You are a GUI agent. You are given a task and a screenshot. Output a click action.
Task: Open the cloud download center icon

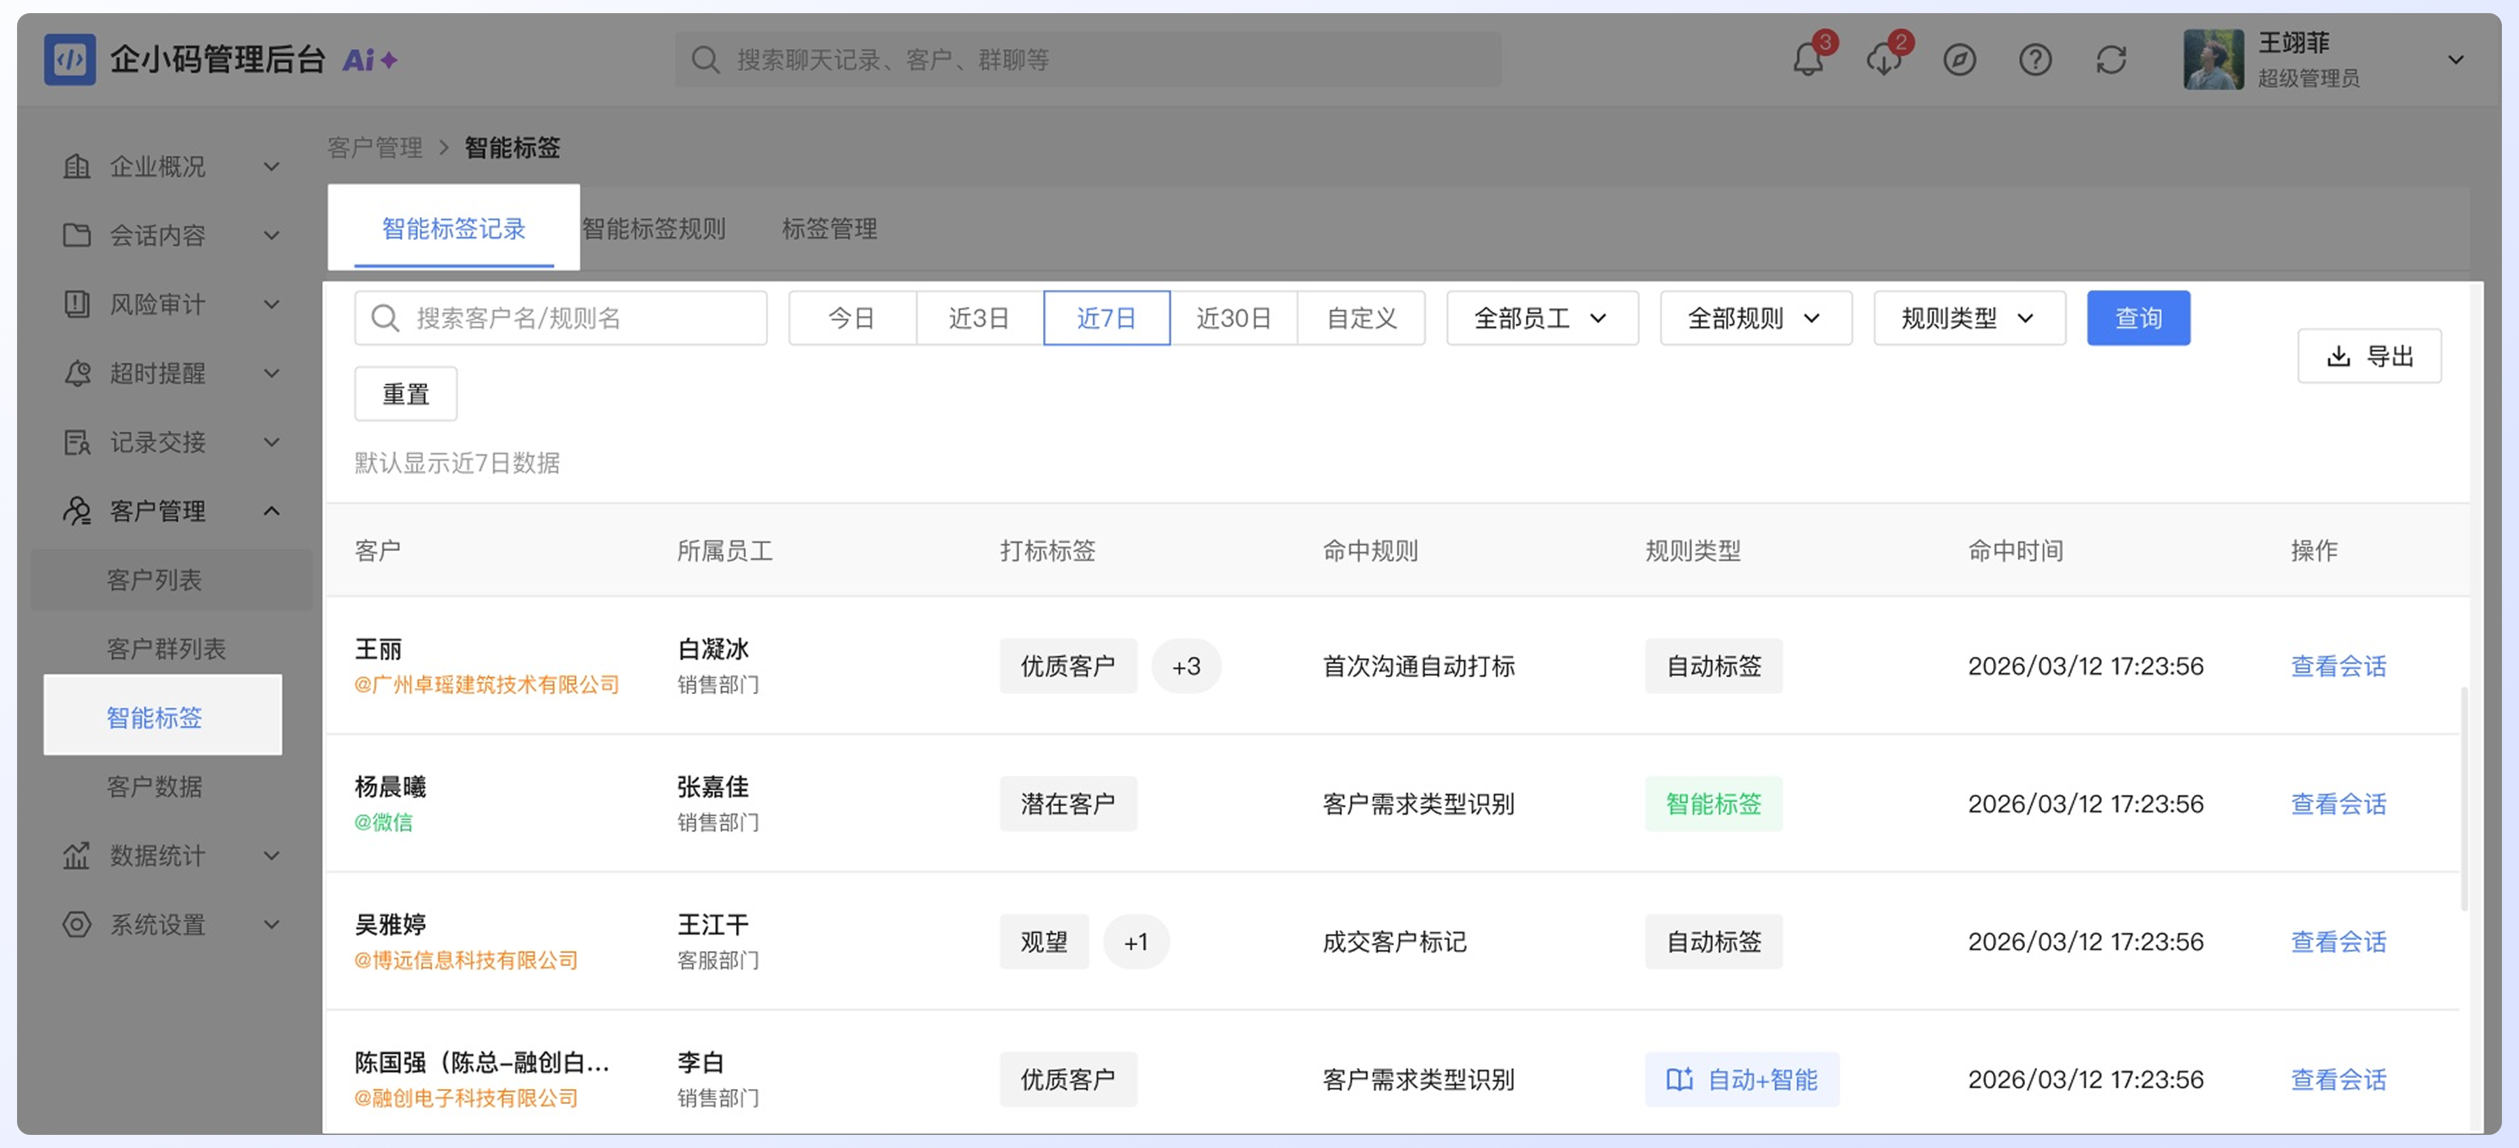pyautogui.click(x=1883, y=60)
